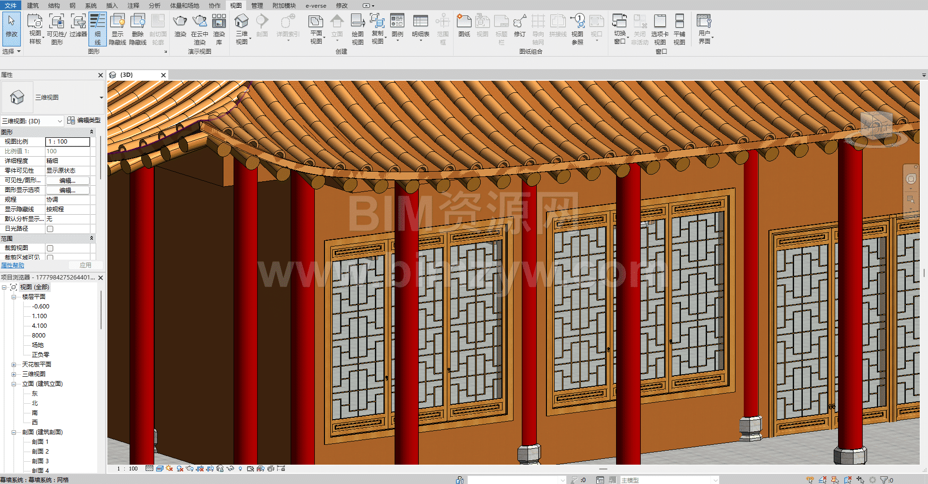Open the 文件 file menu
The width and height of the screenshot is (928, 484).
10,5
